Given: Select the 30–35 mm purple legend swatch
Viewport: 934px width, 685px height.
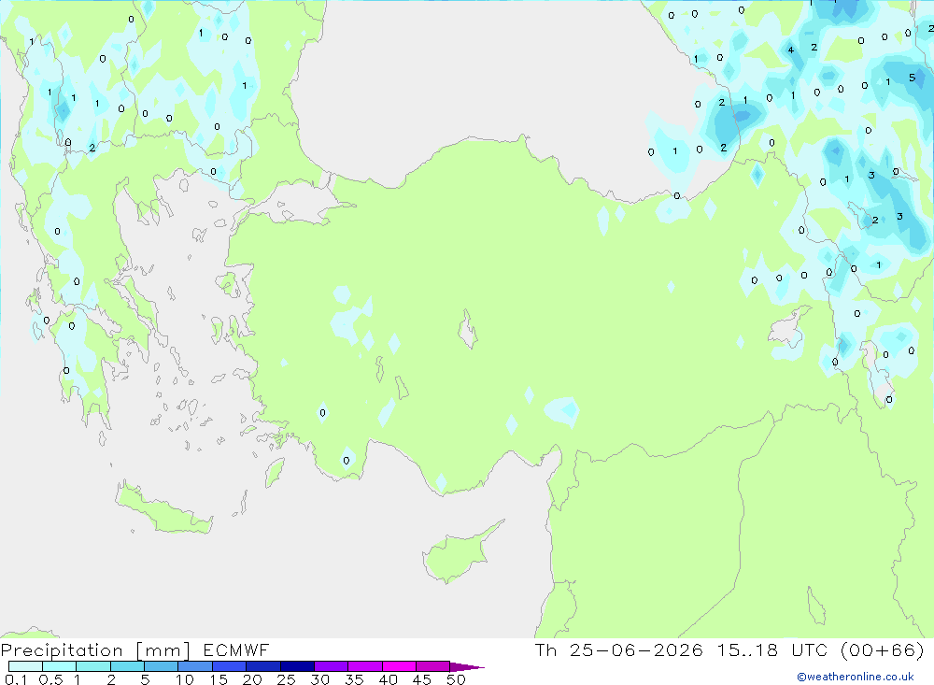Looking at the screenshot, I should tap(331, 666).
